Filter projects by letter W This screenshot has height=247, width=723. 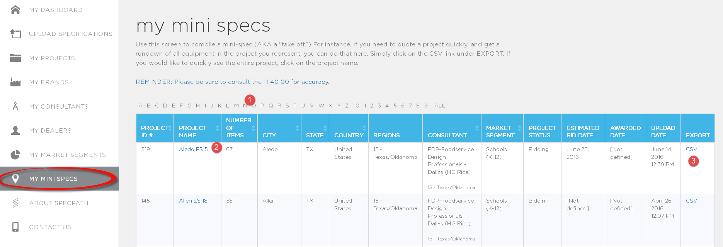(321, 106)
